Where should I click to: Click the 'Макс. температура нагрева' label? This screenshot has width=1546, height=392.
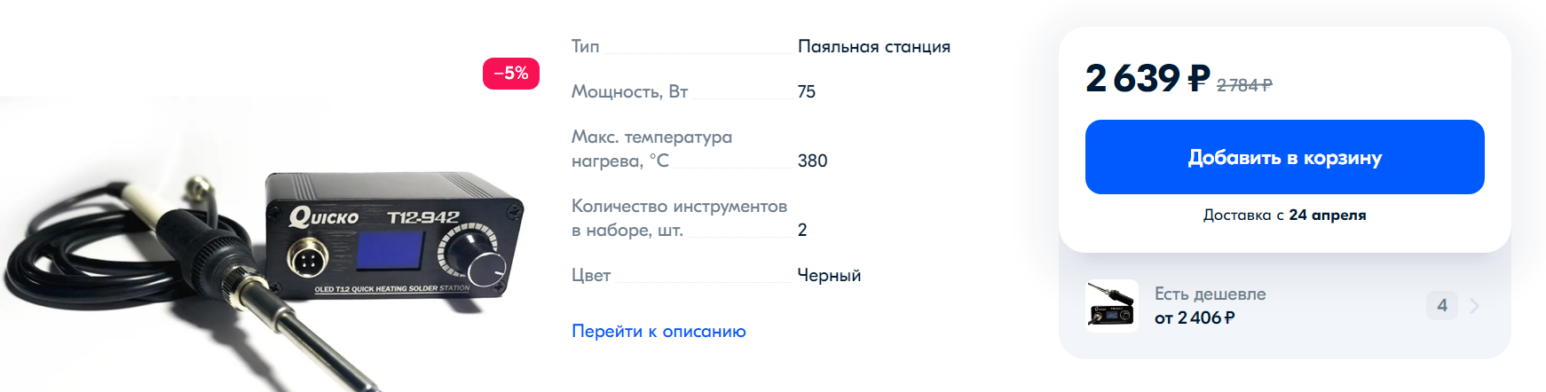651,149
